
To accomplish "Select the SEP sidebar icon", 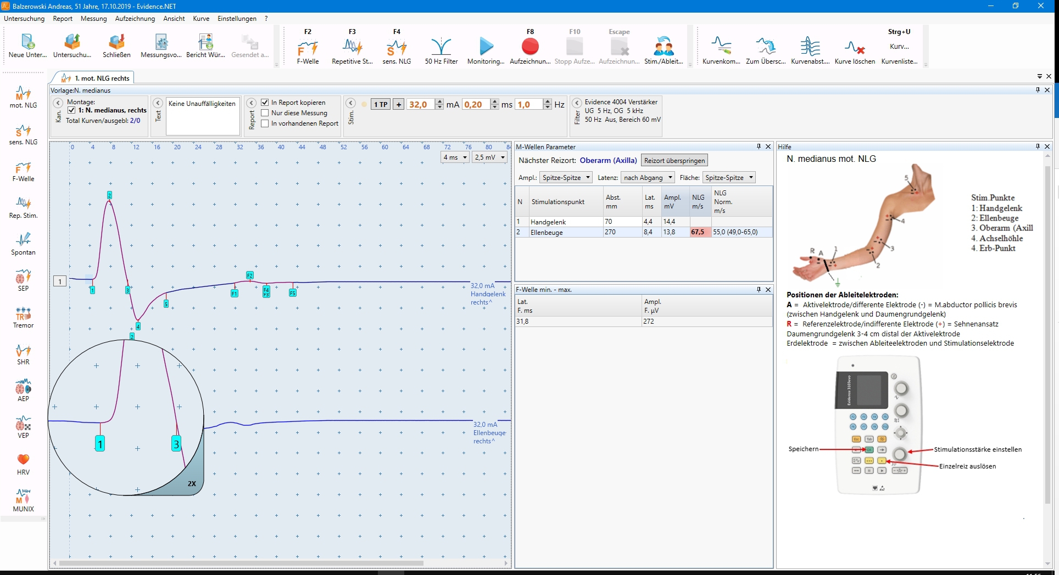I will (x=23, y=280).
